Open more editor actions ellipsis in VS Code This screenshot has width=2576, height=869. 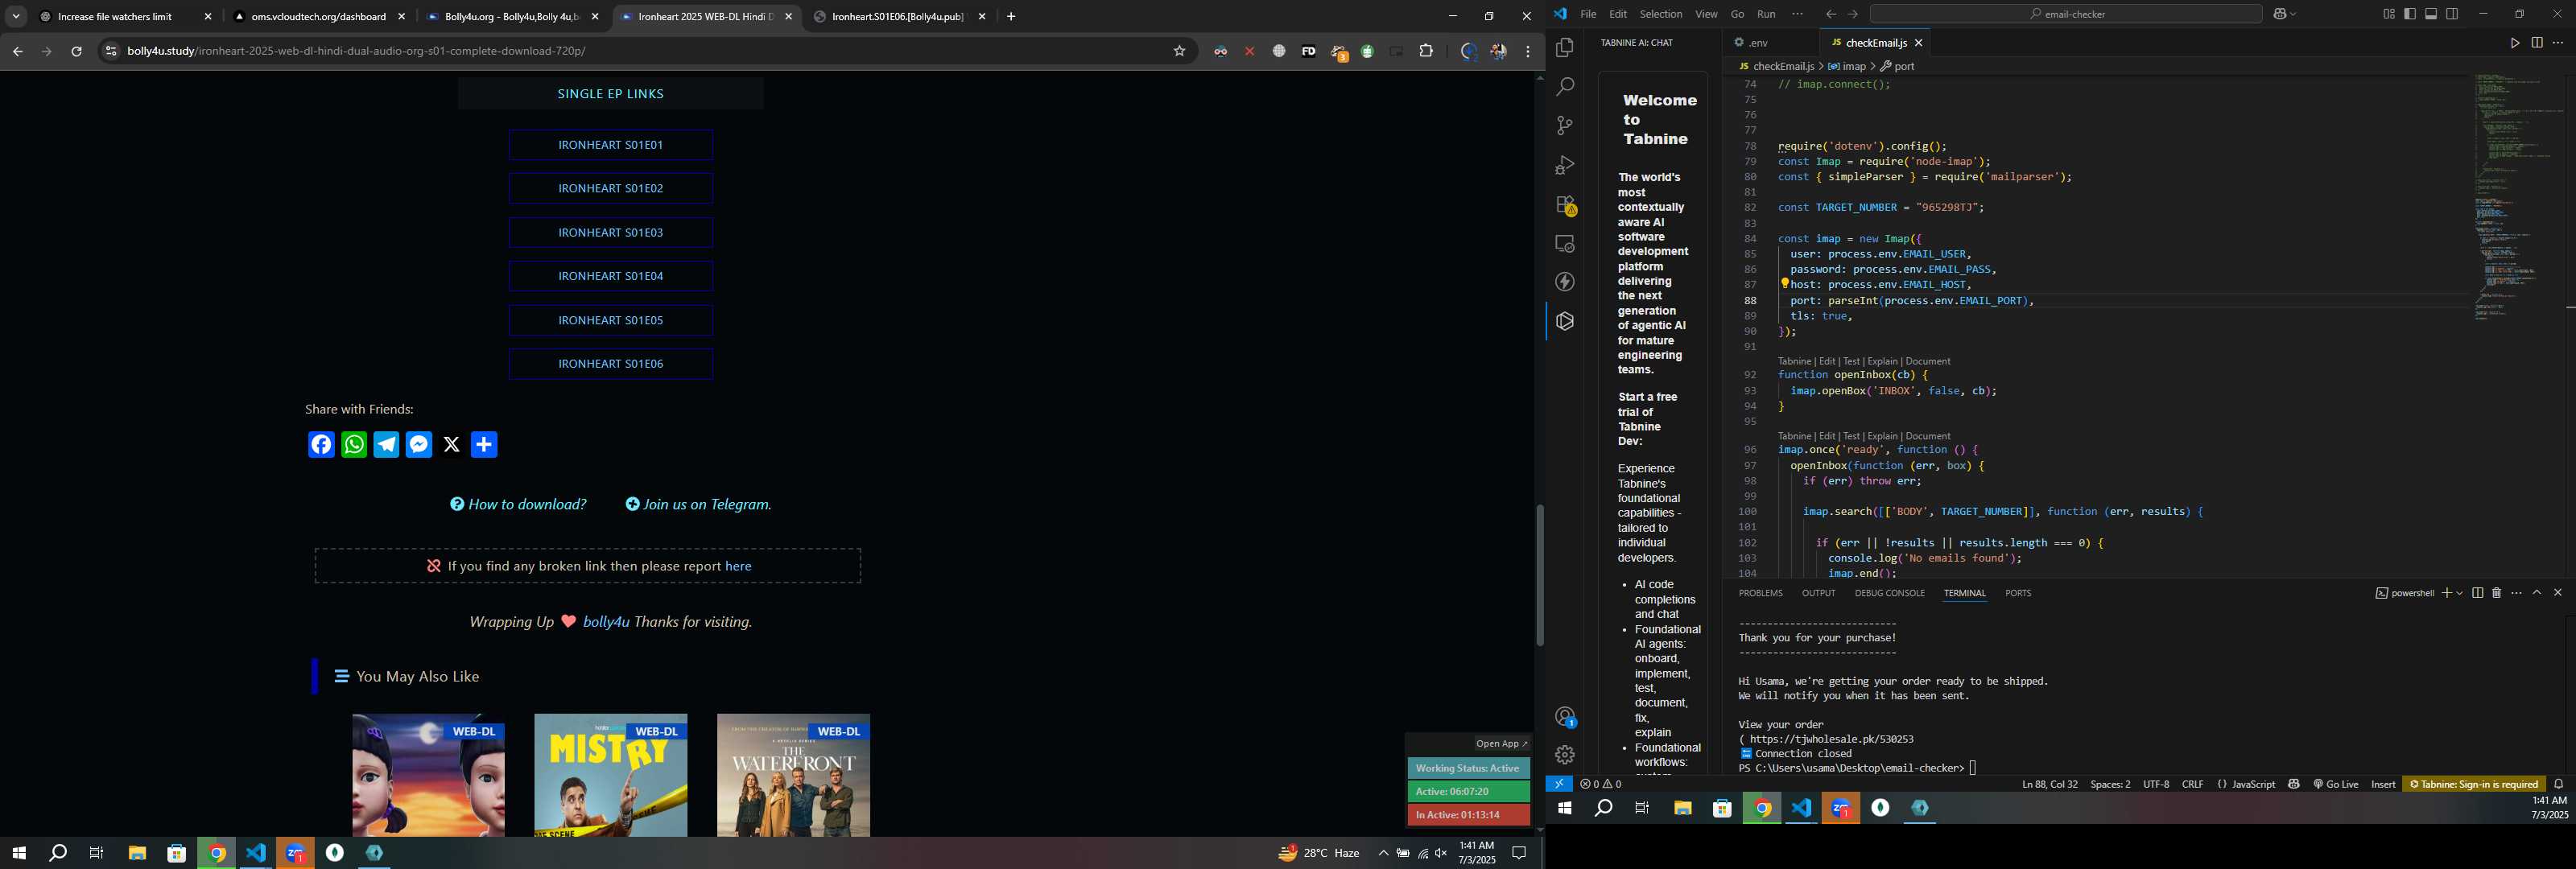(x=2558, y=43)
